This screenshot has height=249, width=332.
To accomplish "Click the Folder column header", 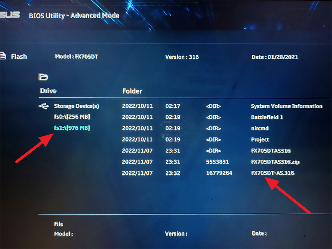I will click(x=132, y=91).
